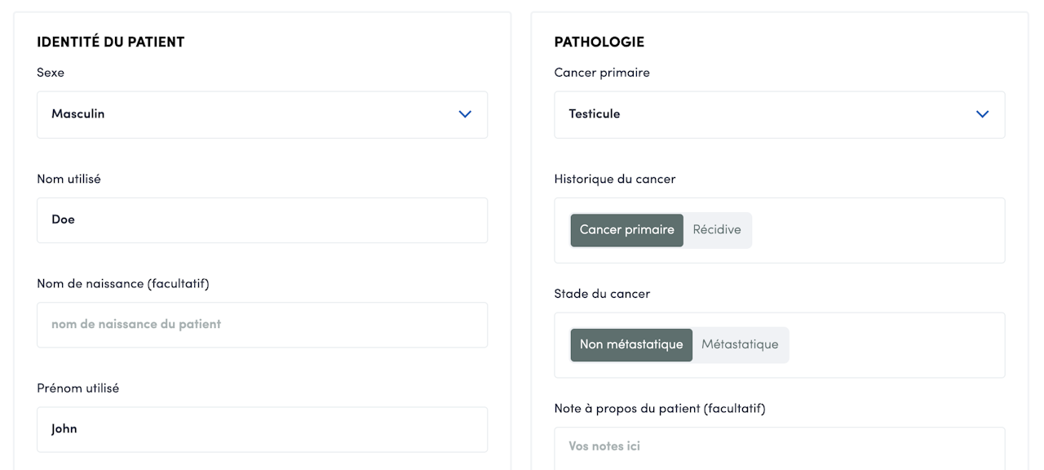The image size is (1044, 470).
Task: Click the Nom utilisé label text
Action: click(x=69, y=179)
